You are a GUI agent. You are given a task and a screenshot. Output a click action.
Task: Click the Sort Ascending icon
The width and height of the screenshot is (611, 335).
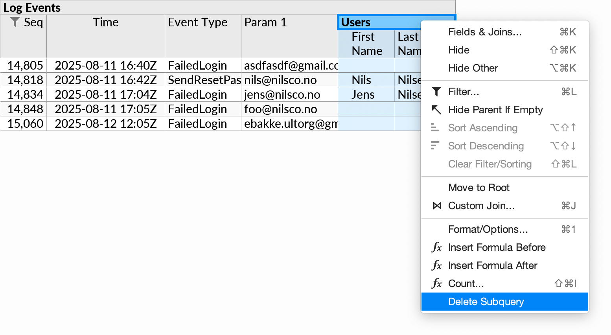tap(435, 127)
